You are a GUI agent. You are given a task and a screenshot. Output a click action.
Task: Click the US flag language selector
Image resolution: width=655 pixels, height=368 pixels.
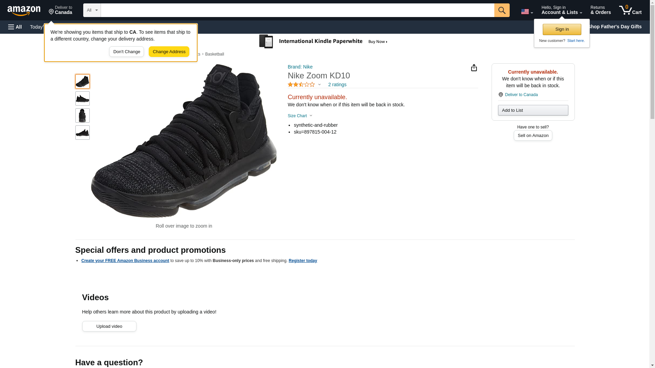[x=527, y=12]
